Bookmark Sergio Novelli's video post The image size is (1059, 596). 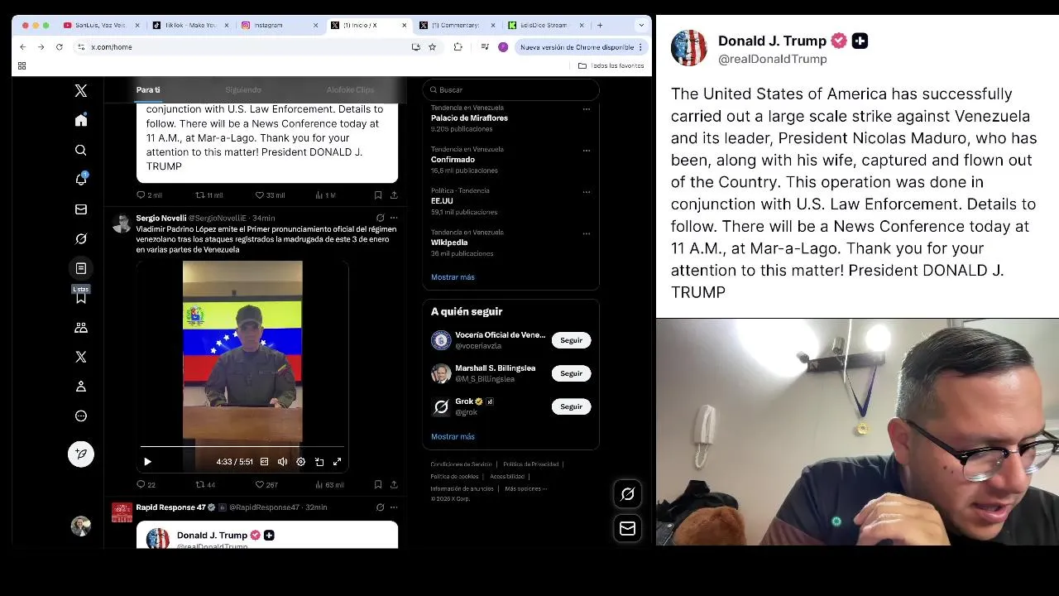point(378,484)
